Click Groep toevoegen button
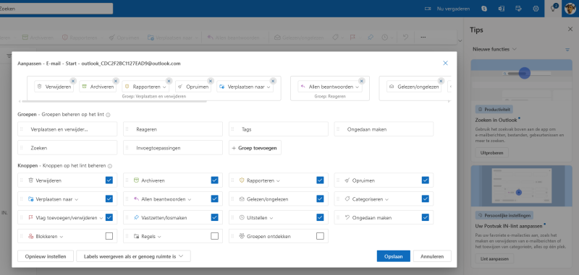Screen dimensions: 579x275 pyautogui.click(x=255, y=148)
